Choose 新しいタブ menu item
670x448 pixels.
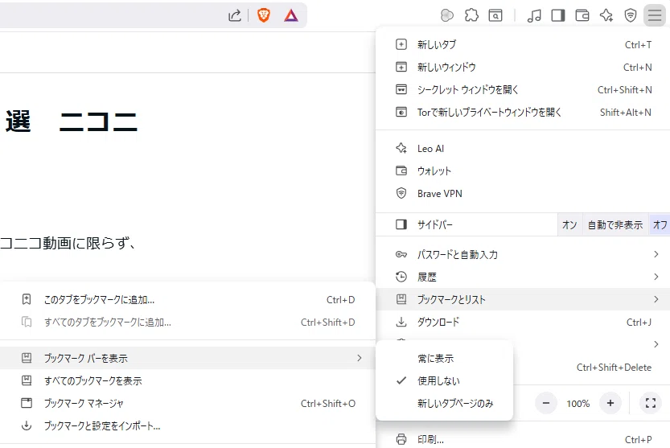523,44
